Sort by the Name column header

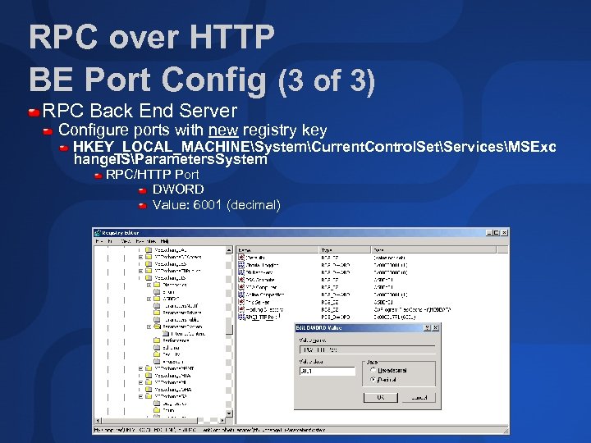[x=277, y=249]
